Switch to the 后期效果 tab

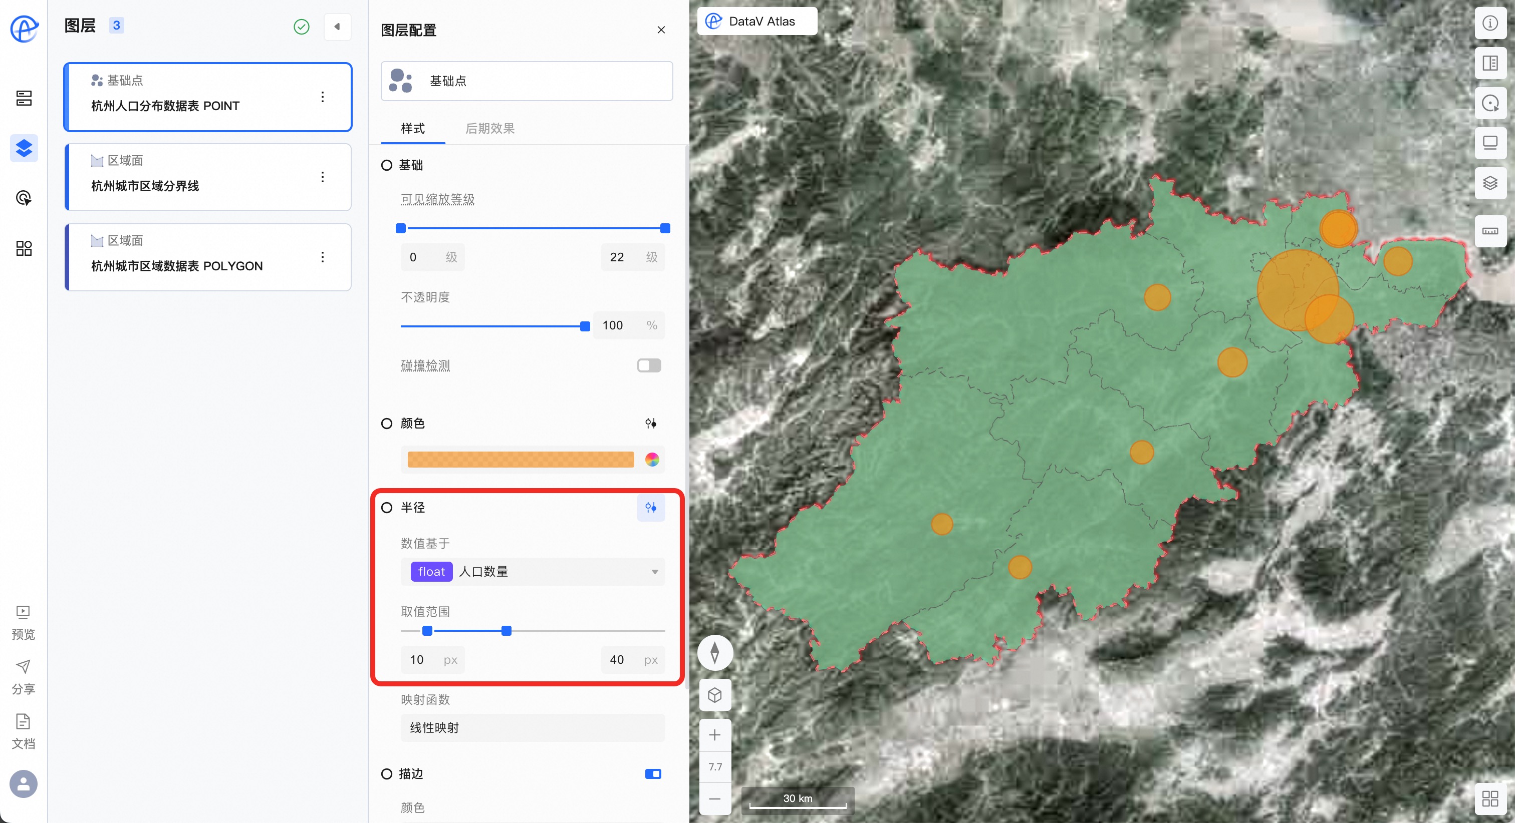coord(489,128)
